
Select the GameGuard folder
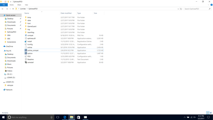[32, 26]
